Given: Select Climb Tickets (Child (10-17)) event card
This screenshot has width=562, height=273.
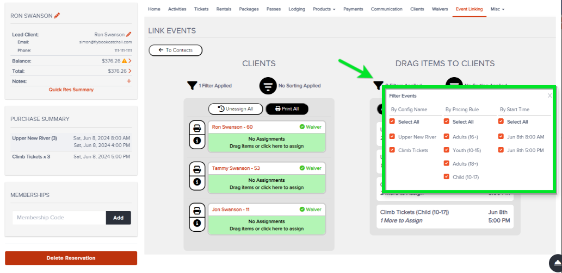Looking at the screenshot, I should pyautogui.click(x=445, y=216).
